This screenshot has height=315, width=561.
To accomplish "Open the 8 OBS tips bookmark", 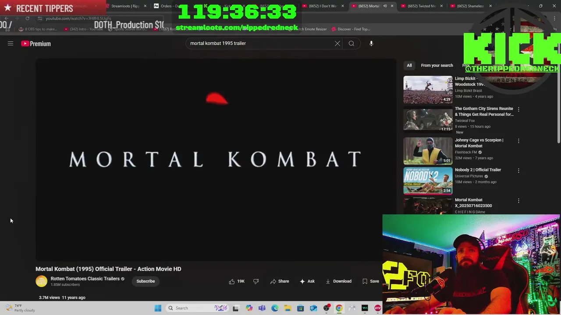I will [x=38, y=29].
